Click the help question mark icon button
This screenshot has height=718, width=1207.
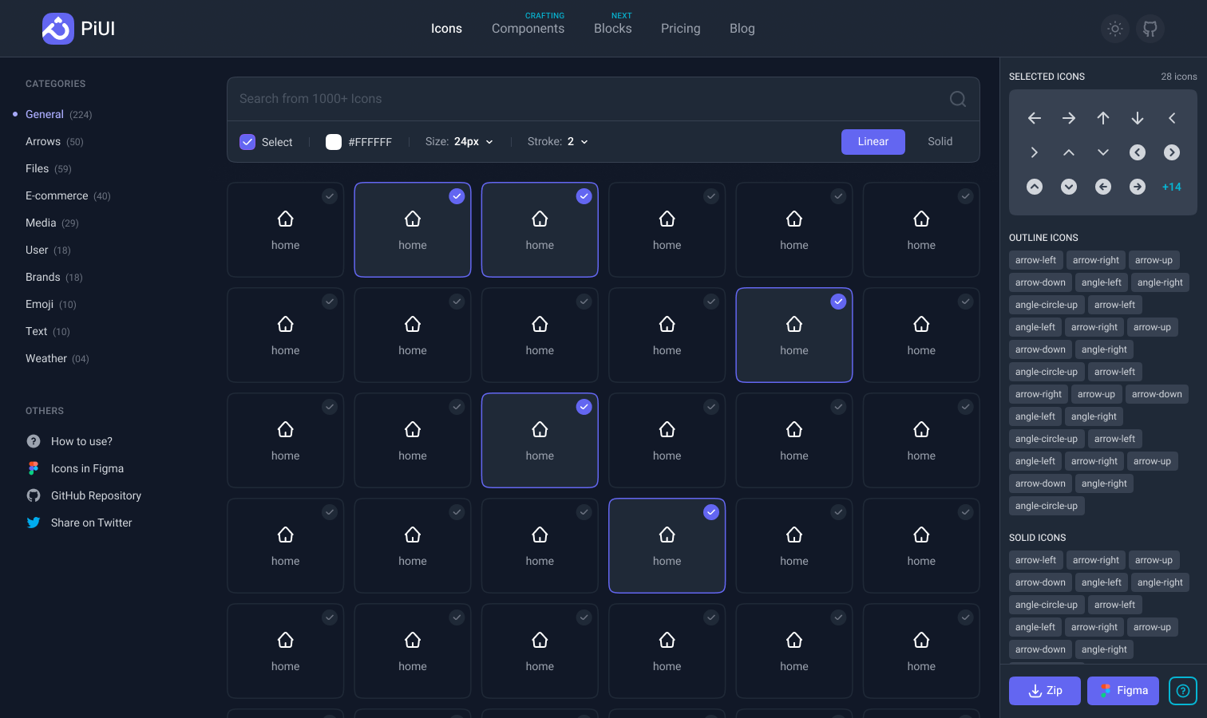click(x=1183, y=691)
